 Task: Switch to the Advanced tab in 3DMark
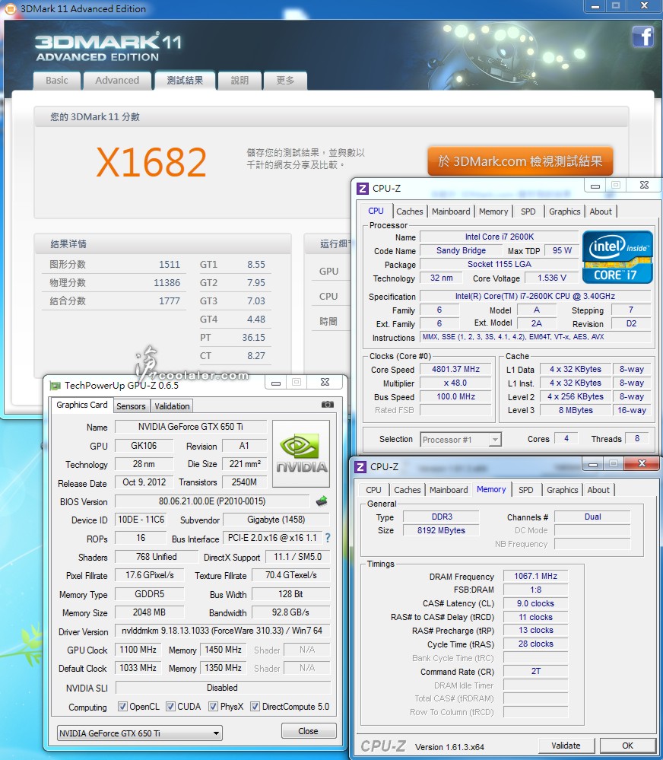tap(117, 81)
